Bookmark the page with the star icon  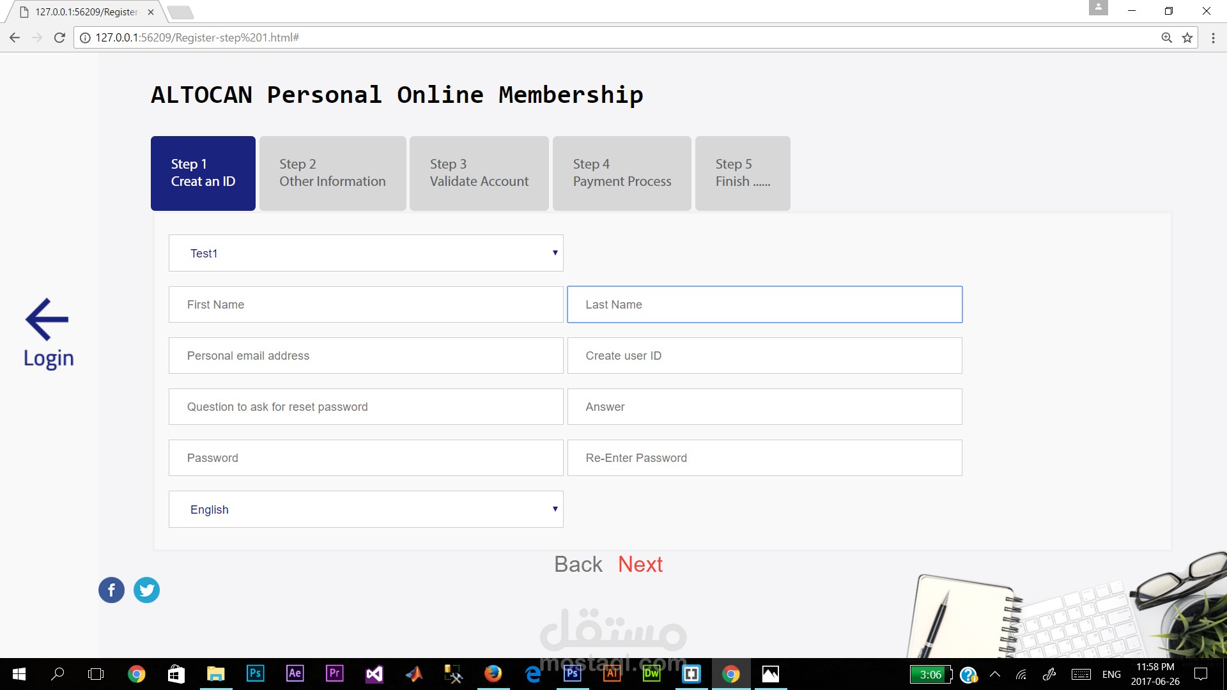click(x=1187, y=38)
